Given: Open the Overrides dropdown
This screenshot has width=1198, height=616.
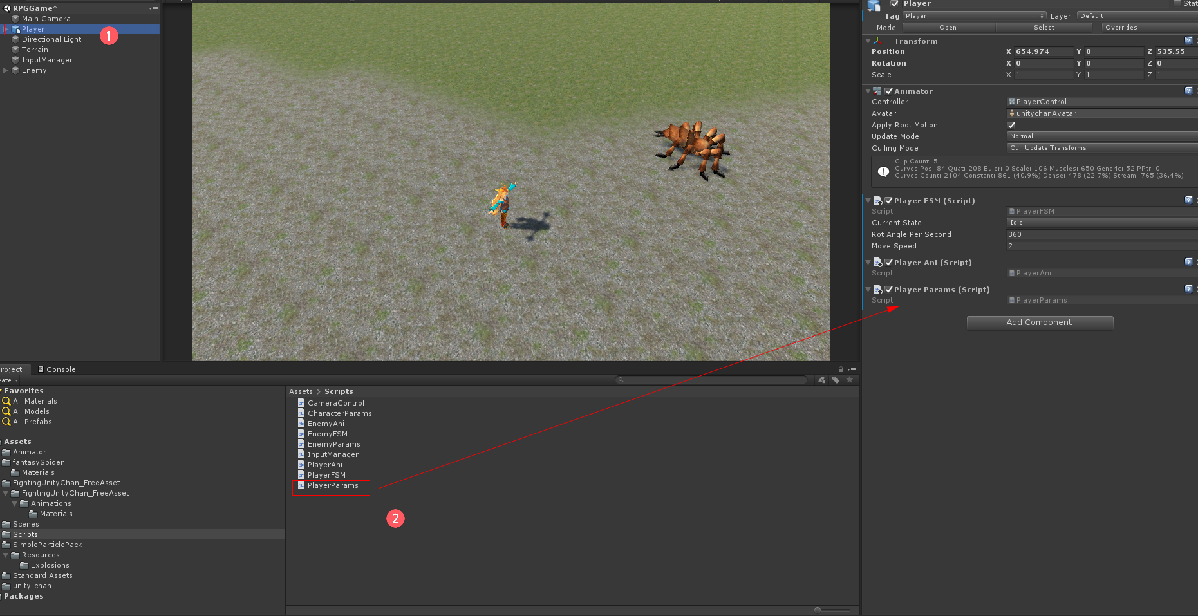Looking at the screenshot, I should click(x=1149, y=28).
